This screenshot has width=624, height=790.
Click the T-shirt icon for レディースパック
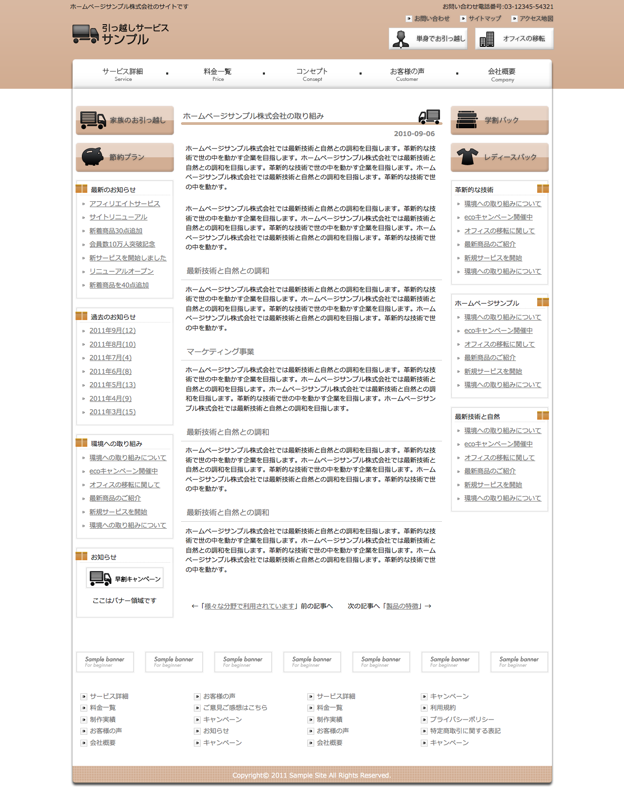(467, 157)
